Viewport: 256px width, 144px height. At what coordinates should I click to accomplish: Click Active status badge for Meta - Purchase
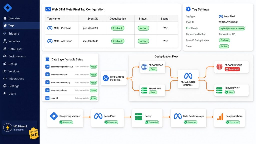pyautogui.click(x=143, y=28)
